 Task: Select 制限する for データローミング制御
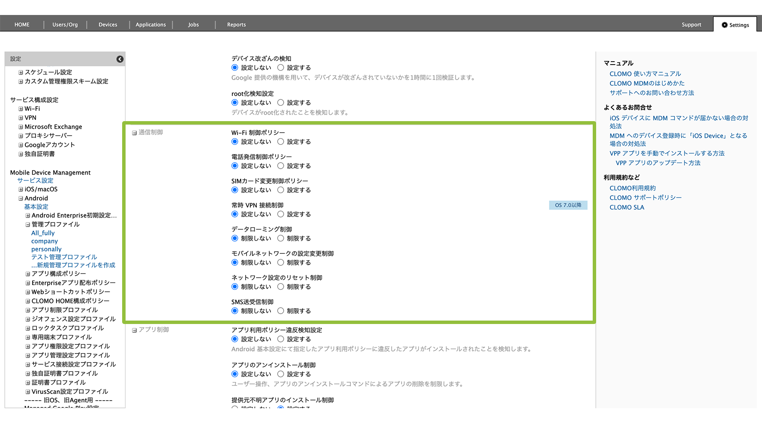pyautogui.click(x=281, y=238)
